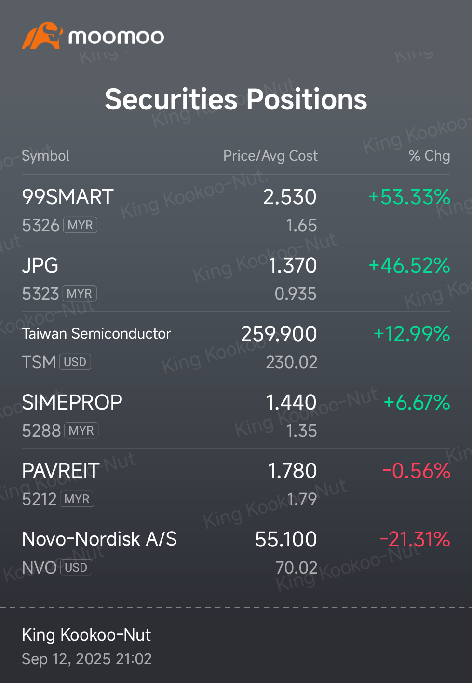This screenshot has height=683, width=472.
Task: Click the +53.33% change value
Action: 409,197
